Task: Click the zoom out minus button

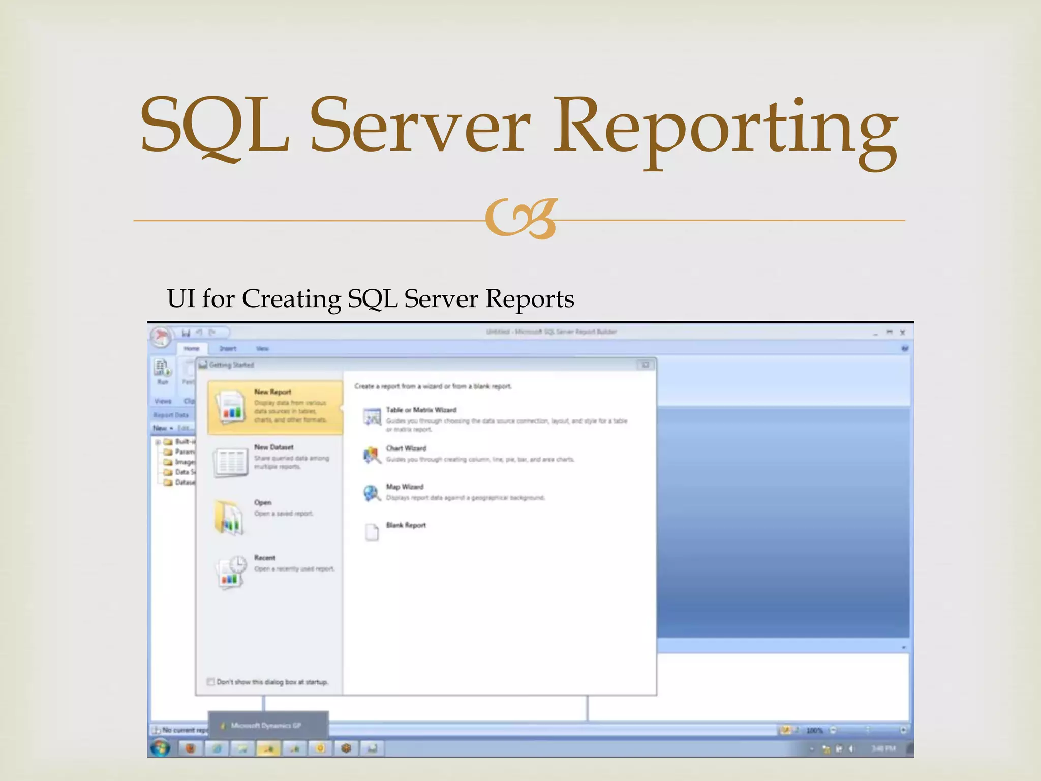Action: click(x=833, y=730)
